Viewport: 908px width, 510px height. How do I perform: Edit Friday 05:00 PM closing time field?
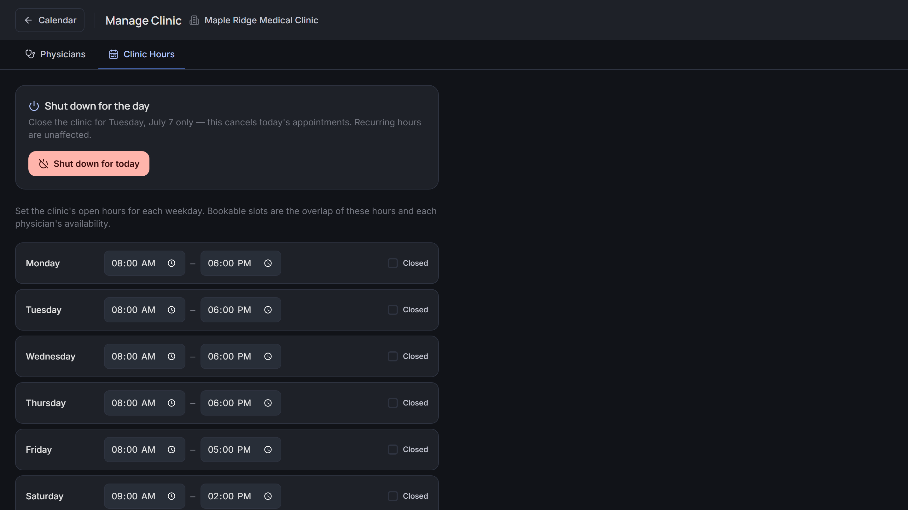241,450
